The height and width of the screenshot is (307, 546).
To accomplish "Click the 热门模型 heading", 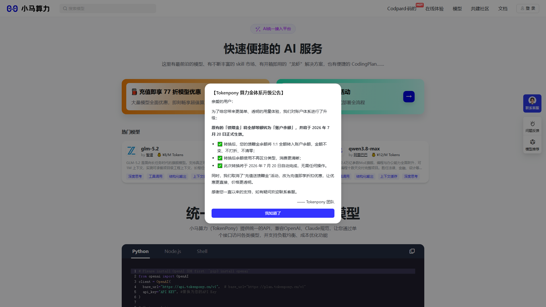I will (x=131, y=132).
